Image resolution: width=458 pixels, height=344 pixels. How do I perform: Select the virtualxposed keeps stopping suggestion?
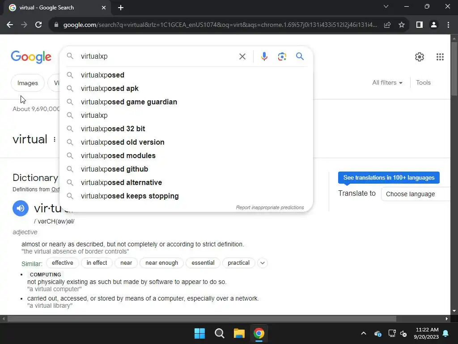186,196
